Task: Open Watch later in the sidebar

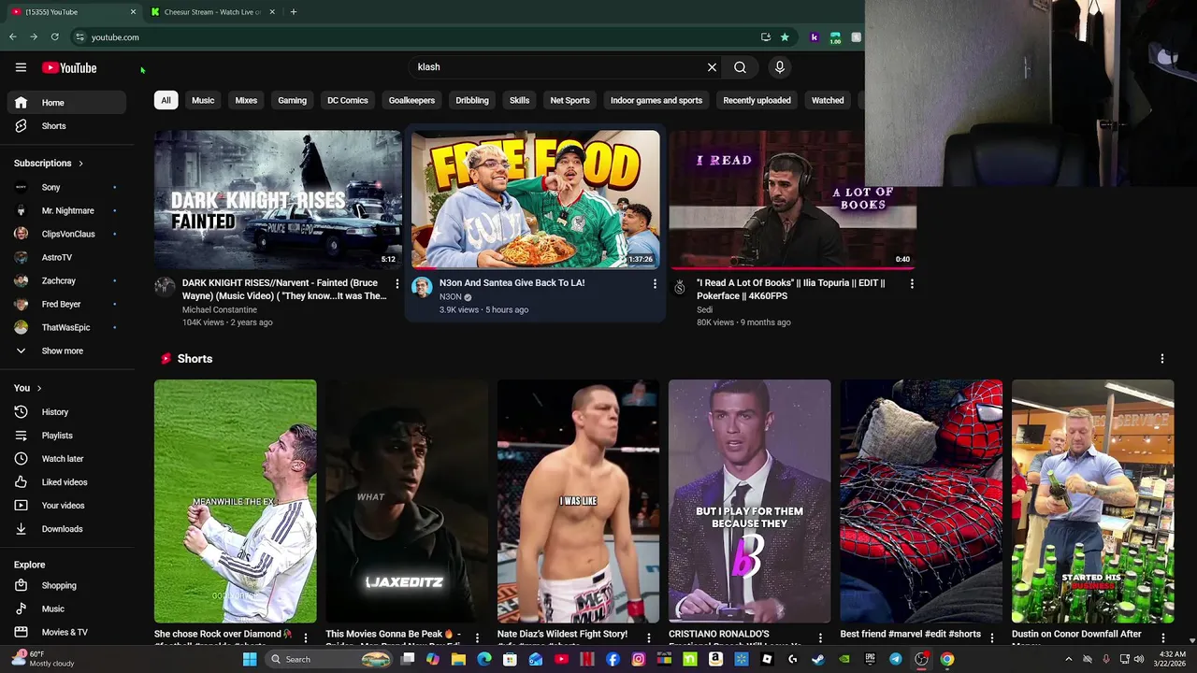Action: coord(65,459)
